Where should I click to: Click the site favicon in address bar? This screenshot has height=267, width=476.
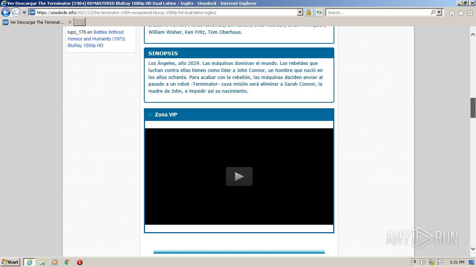point(32,13)
